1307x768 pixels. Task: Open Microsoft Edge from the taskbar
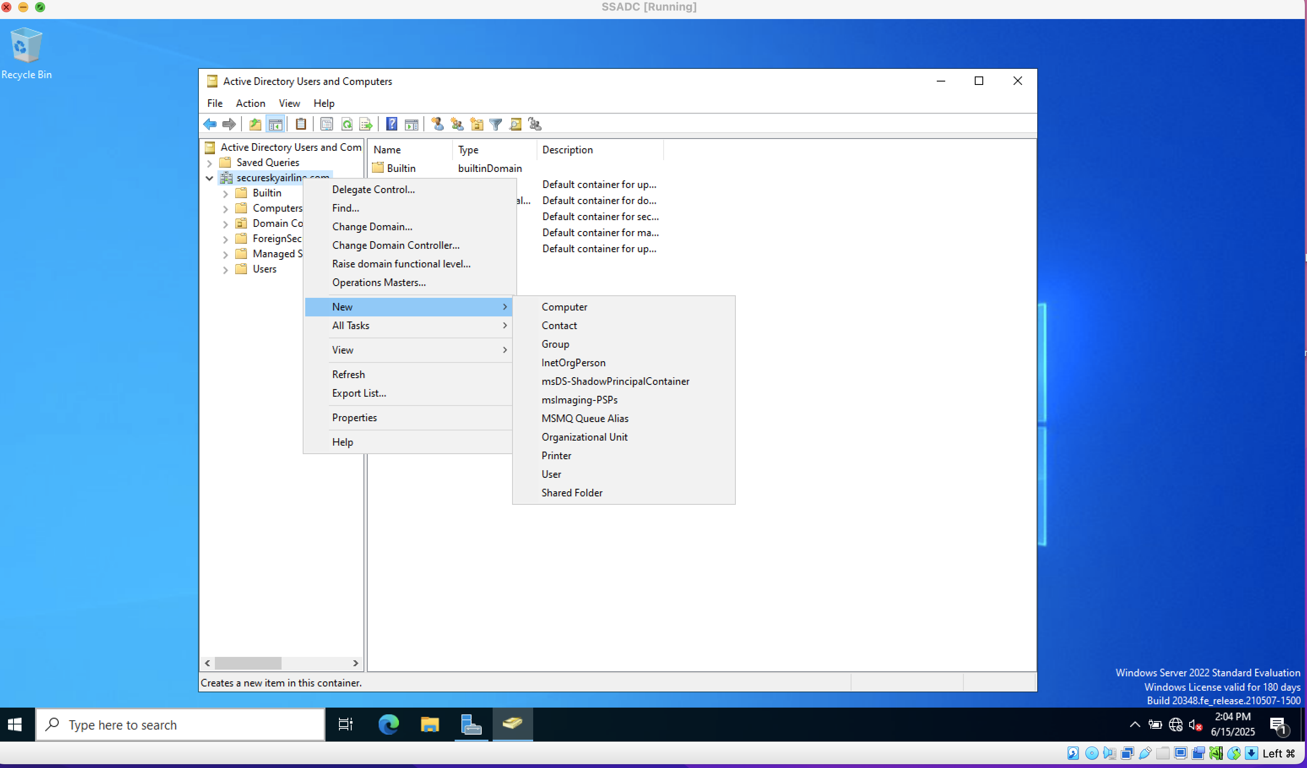point(388,724)
